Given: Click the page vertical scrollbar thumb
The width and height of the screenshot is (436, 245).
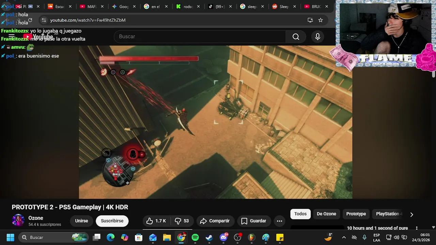Looking at the screenshot, I should [434, 74].
